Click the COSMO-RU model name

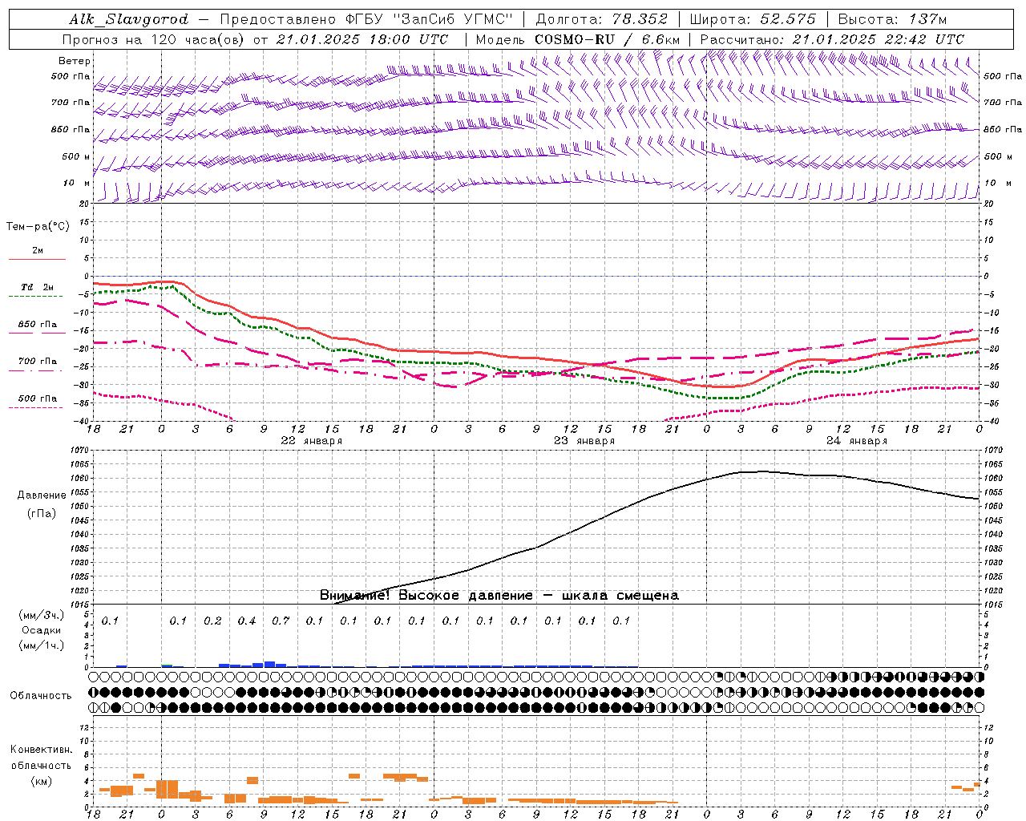click(574, 39)
